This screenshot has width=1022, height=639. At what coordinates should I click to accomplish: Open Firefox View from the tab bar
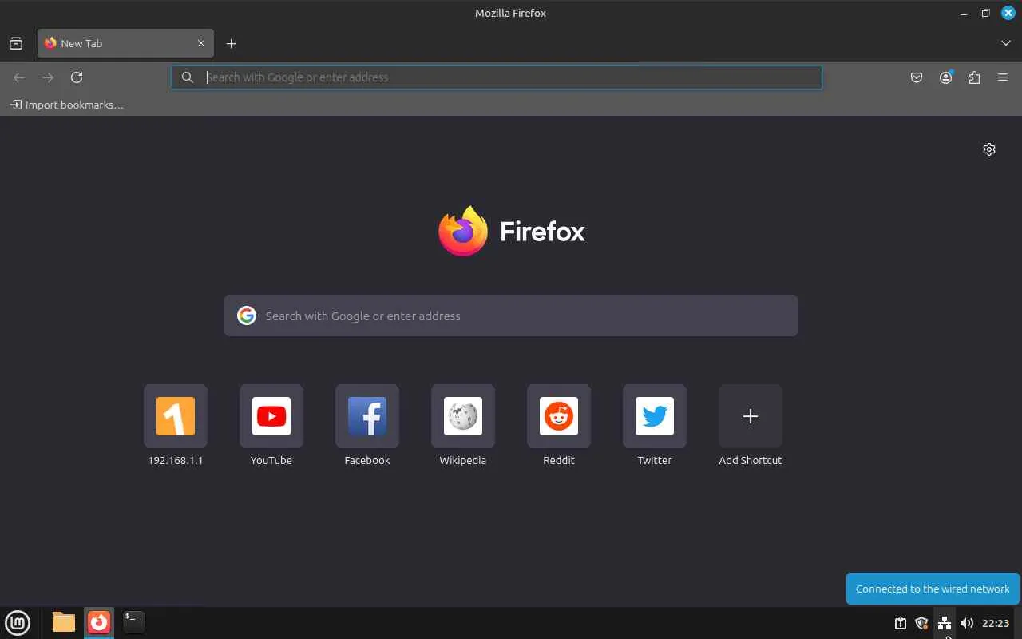16,43
